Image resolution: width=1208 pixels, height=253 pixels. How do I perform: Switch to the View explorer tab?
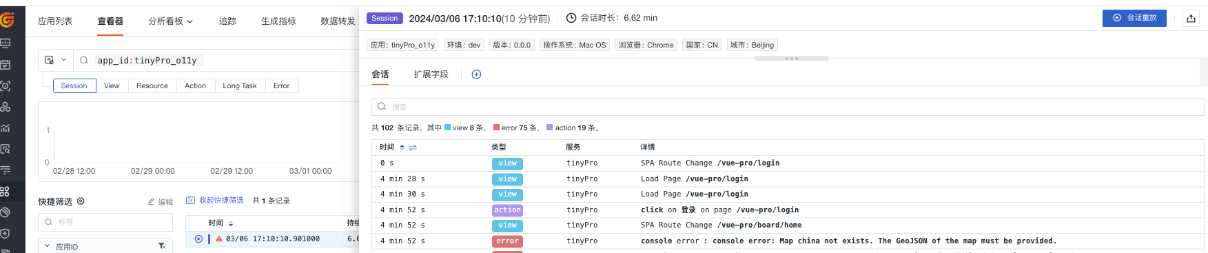[112, 86]
